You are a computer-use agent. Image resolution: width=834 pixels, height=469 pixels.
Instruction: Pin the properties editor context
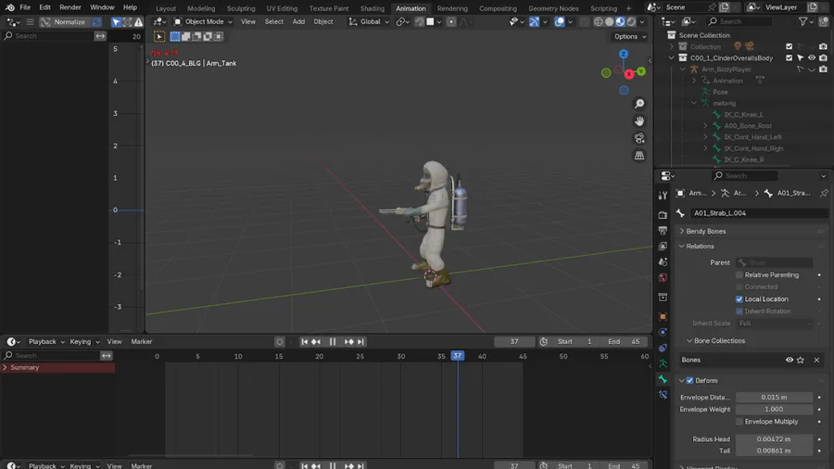824,193
